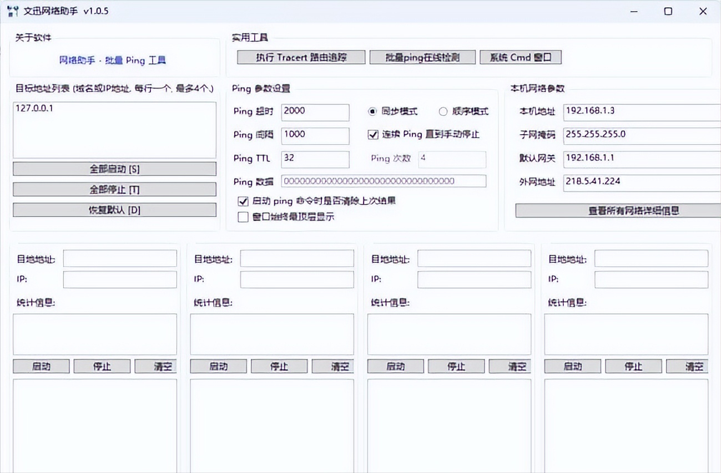Click the output log area of fourth ping panel
Image resolution: width=721 pixels, height=473 pixels.
(626, 426)
